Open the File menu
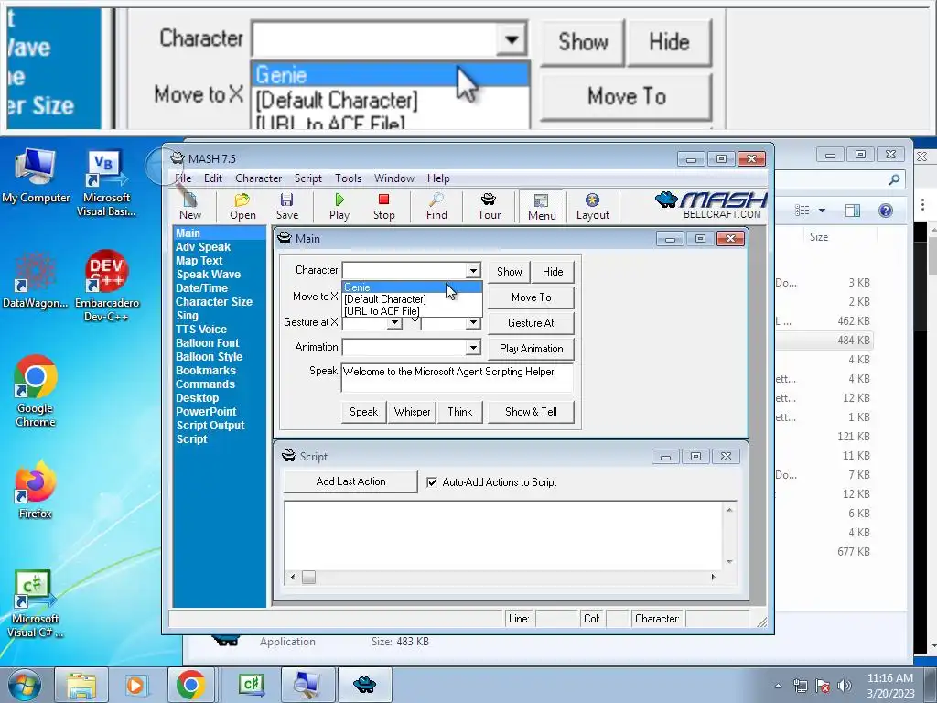Viewport: 937px width, 703px height. click(x=183, y=178)
